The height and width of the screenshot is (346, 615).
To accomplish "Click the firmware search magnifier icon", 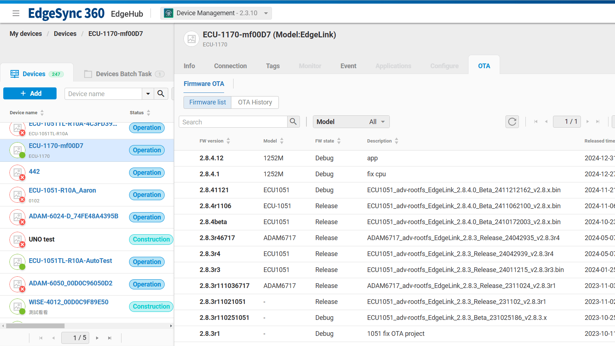I will [x=293, y=122].
